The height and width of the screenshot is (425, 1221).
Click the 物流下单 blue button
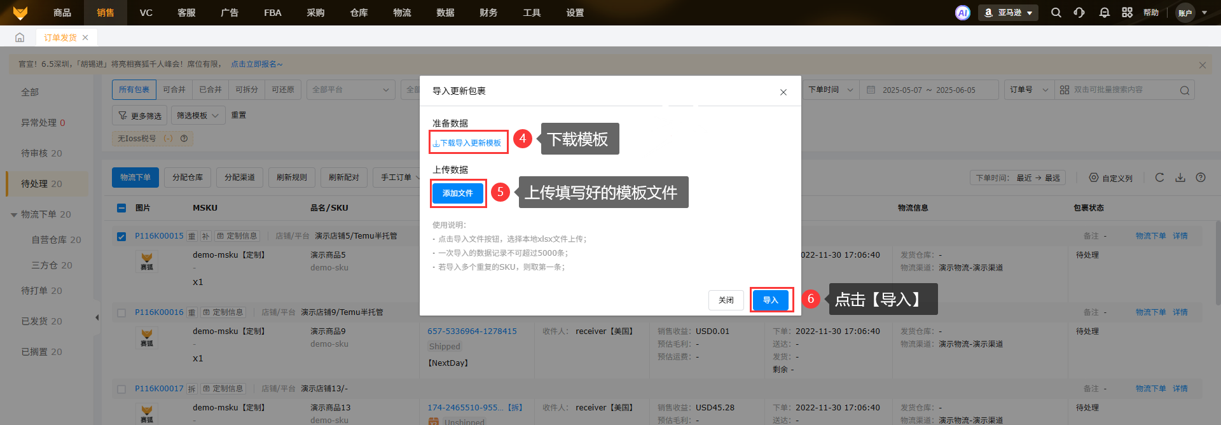135,178
